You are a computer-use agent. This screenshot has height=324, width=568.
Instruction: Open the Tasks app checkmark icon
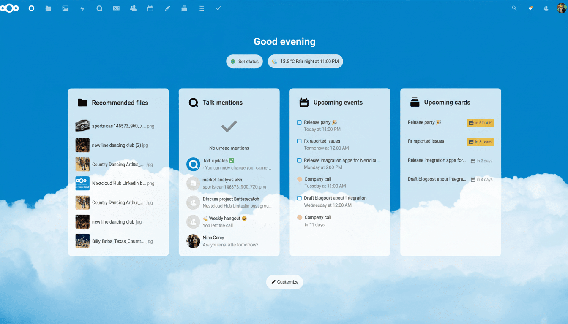point(218,8)
